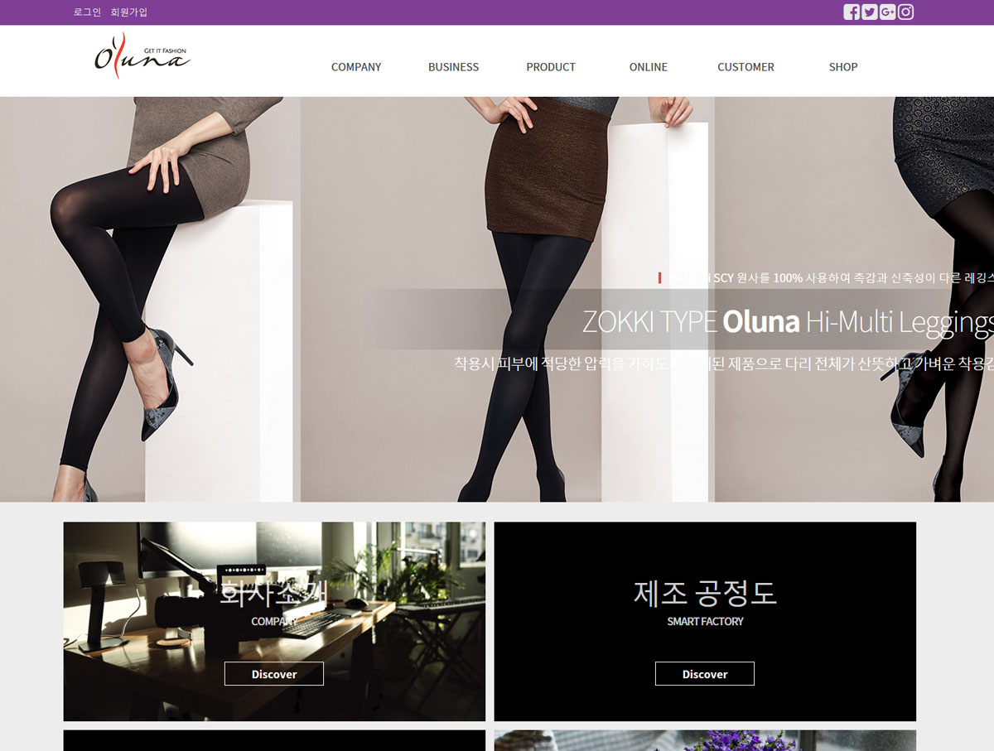Open the CUSTOMER menu

(745, 67)
